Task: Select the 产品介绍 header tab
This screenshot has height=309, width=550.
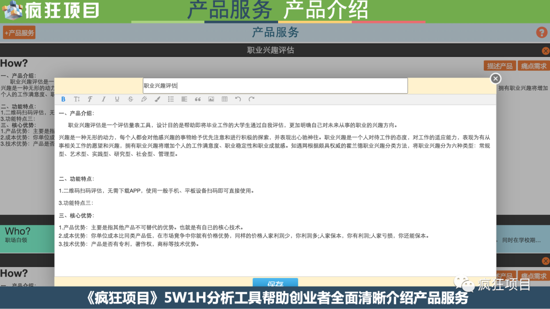Action: coord(326,10)
